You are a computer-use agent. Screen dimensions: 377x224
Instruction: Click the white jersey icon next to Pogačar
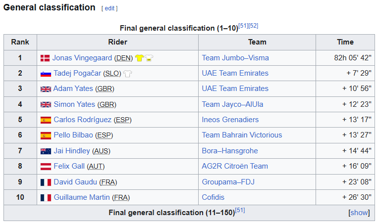pyautogui.click(x=127, y=74)
